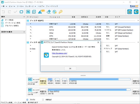Screen dimensions: 140x104
Task: Select the 100.00 MB FAT block in disk map
Action: [x=58, y=81]
